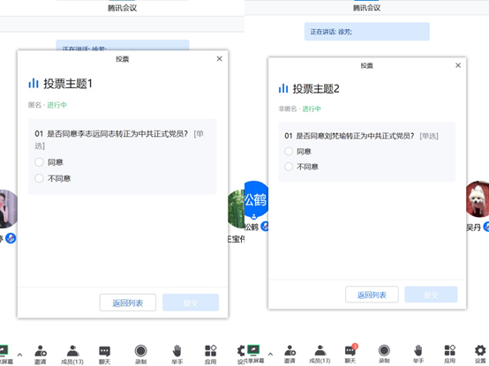This screenshot has height=366, width=489.
Task: Open chat icon in left toolbar
Action: (104, 355)
